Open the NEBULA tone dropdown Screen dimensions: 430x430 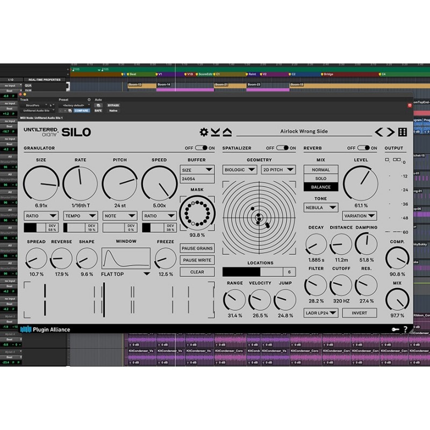(x=320, y=207)
